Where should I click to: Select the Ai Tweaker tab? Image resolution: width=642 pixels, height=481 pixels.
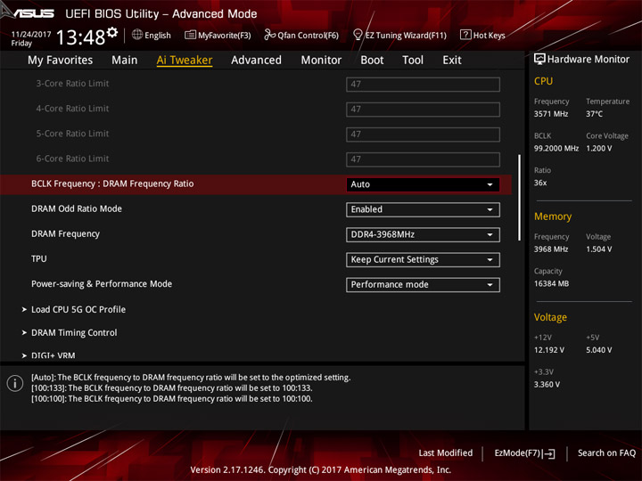click(185, 61)
